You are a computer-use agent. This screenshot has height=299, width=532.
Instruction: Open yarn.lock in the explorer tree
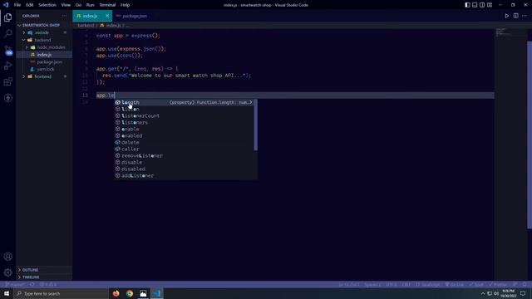[x=44, y=69]
